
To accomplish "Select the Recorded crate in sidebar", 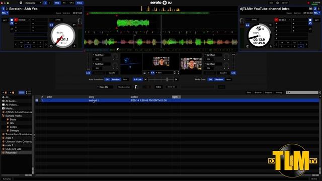I will (17, 153).
